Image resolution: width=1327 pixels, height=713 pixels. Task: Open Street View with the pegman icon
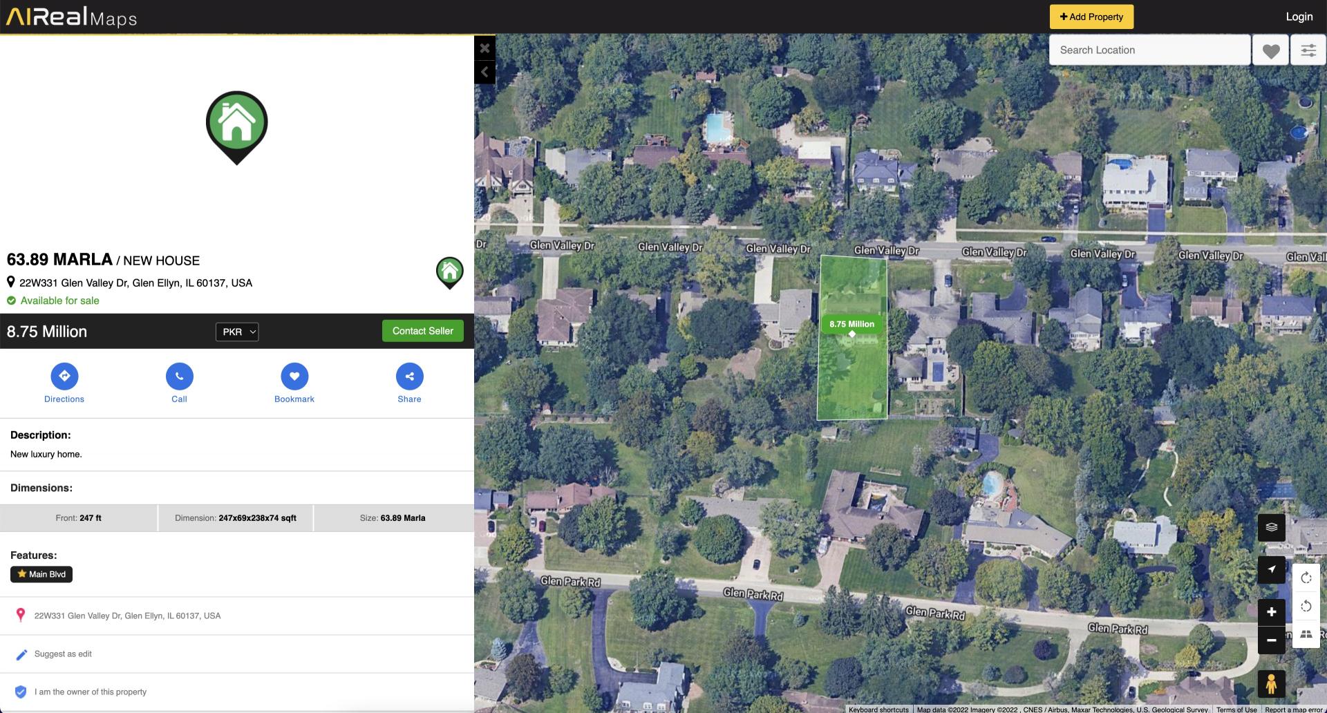(x=1271, y=684)
